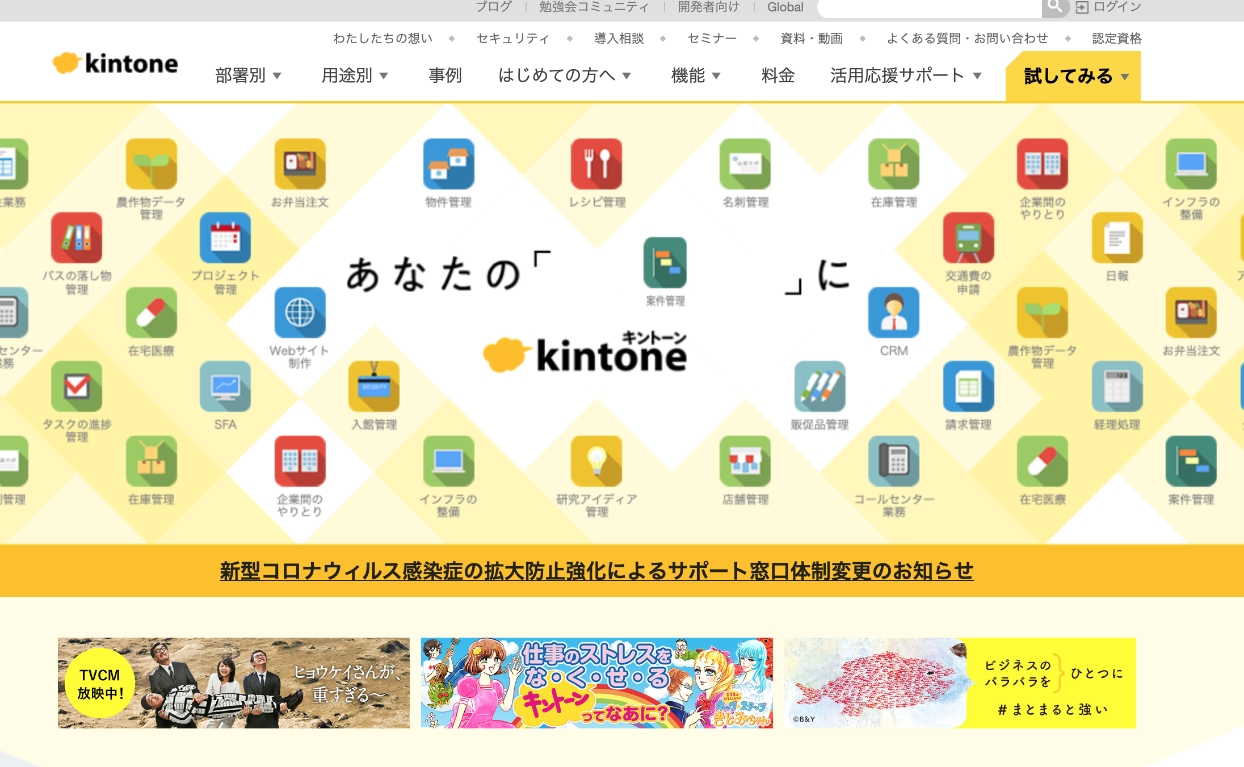
Task: Open the ブログ link in top bar
Action: [494, 7]
